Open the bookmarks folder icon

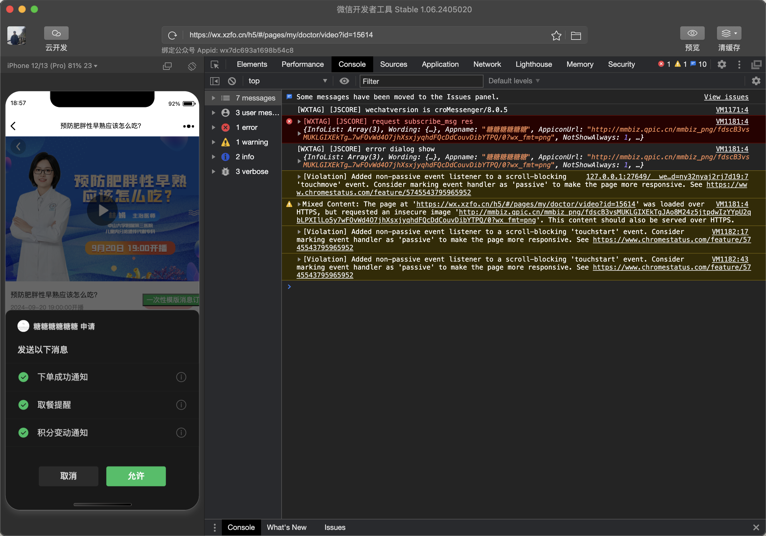575,35
